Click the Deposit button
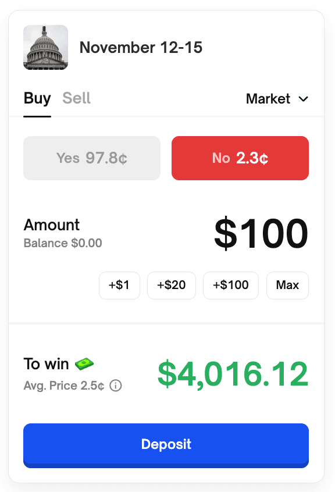 166,444
